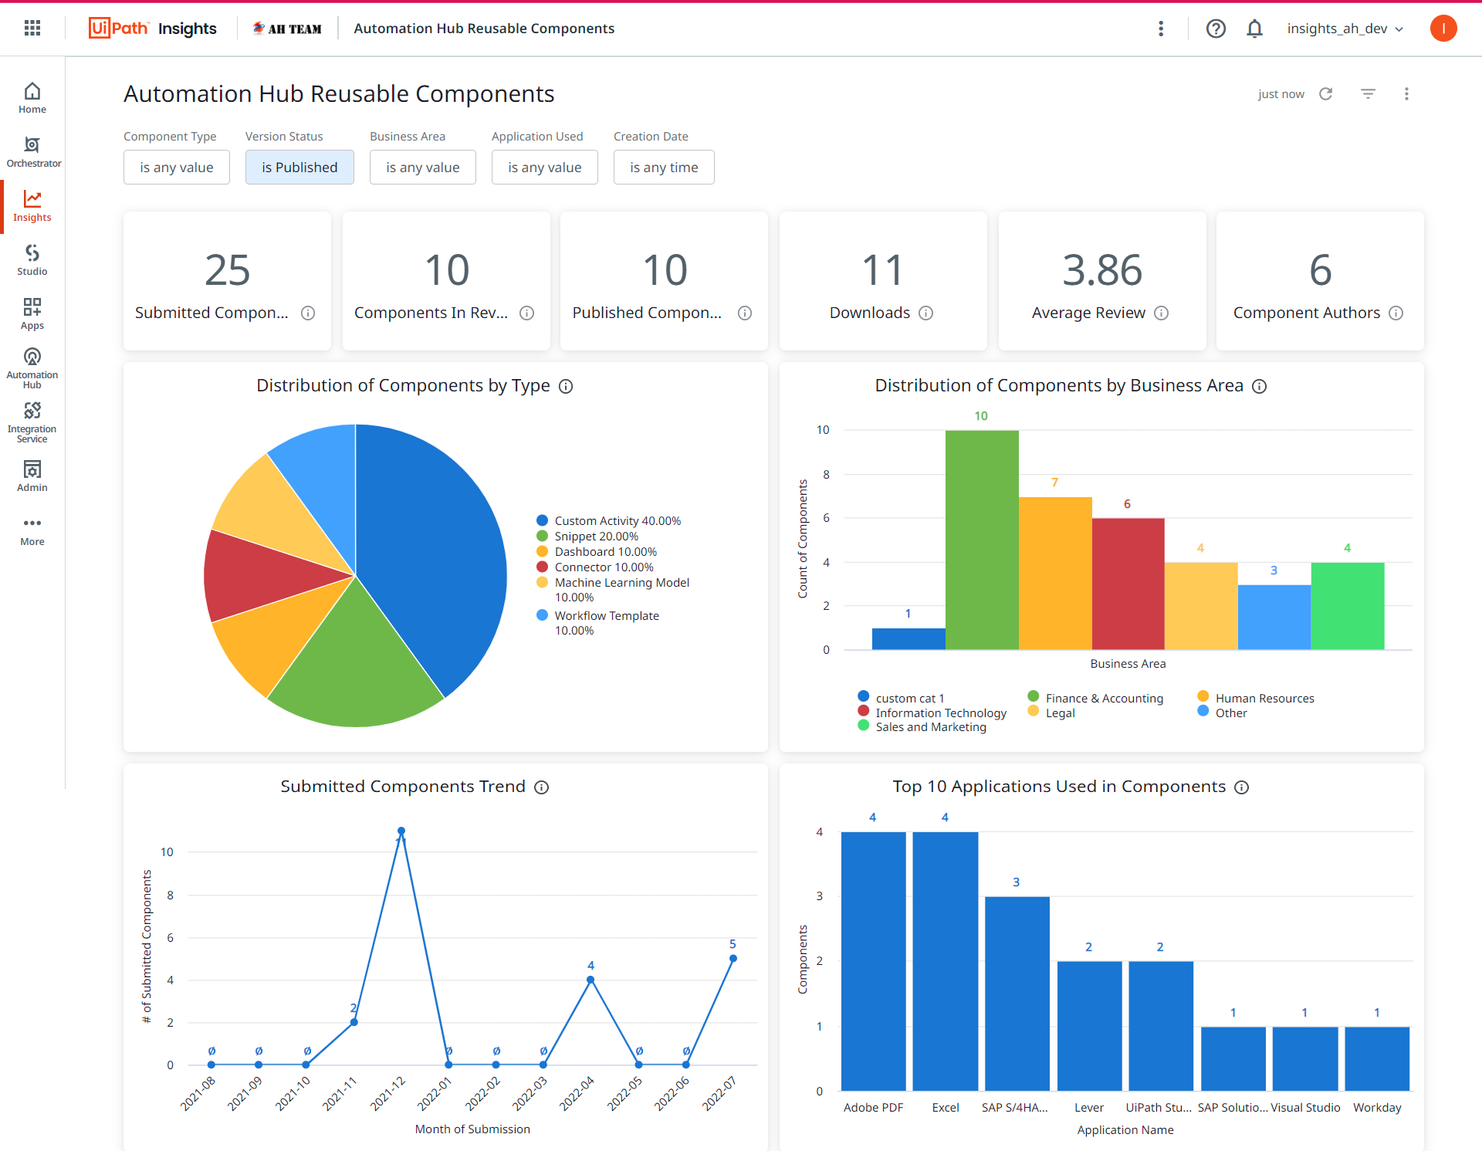The width and height of the screenshot is (1482, 1151).
Task: Open Version Status 'is Published' filter
Action: tap(299, 168)
